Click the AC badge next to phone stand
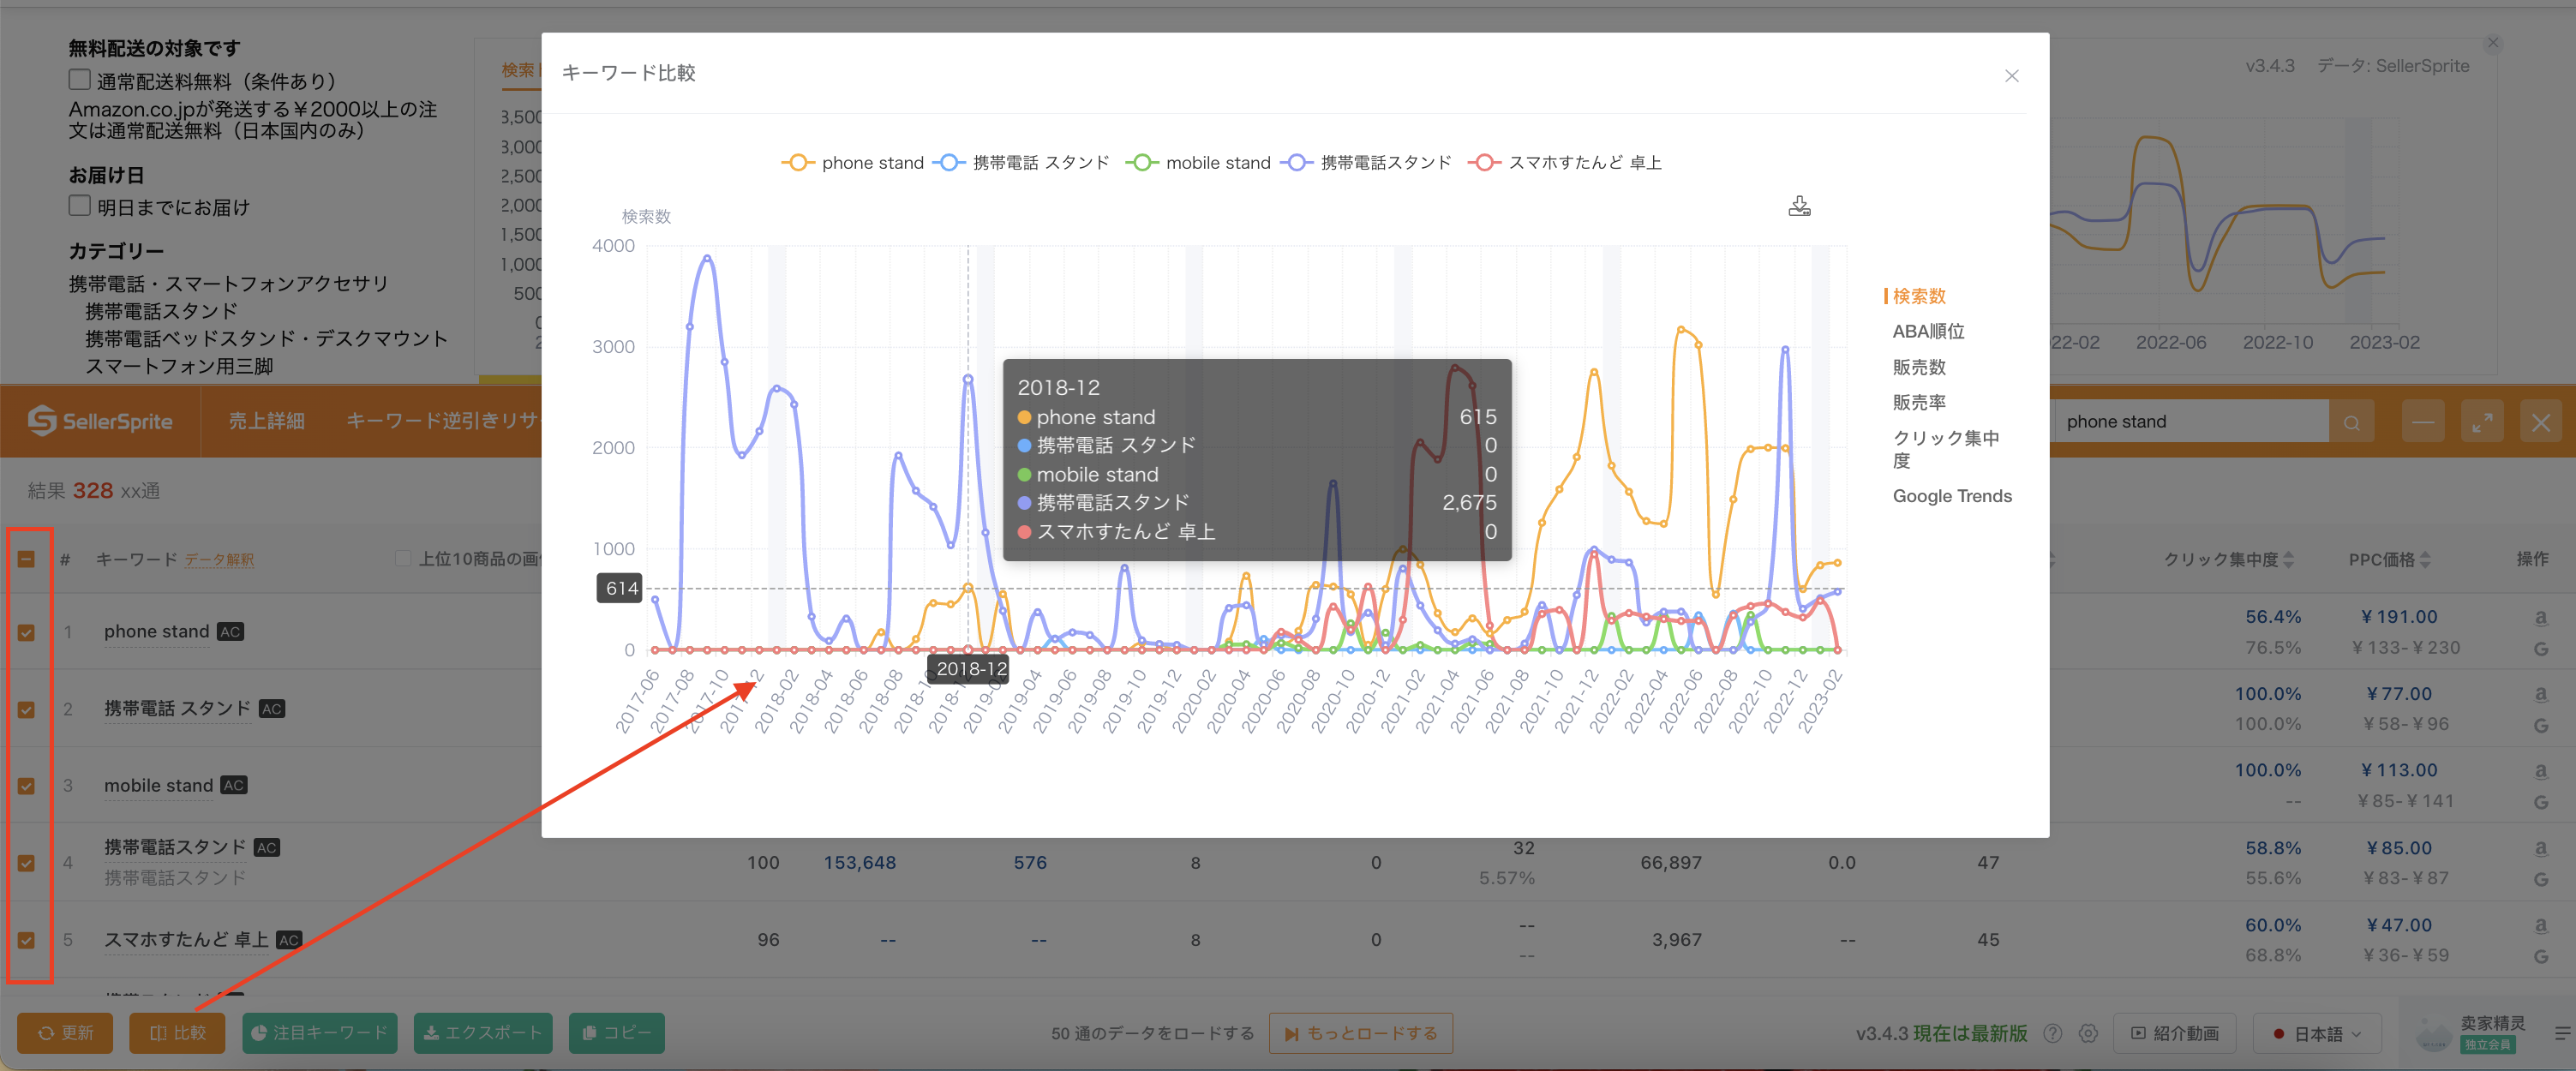Viewport: 2576px width, 1071px height. point(231,632)
